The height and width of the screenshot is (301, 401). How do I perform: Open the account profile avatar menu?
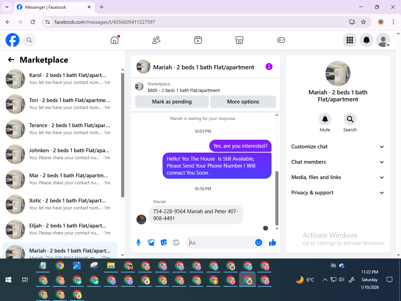coord(383,40)
